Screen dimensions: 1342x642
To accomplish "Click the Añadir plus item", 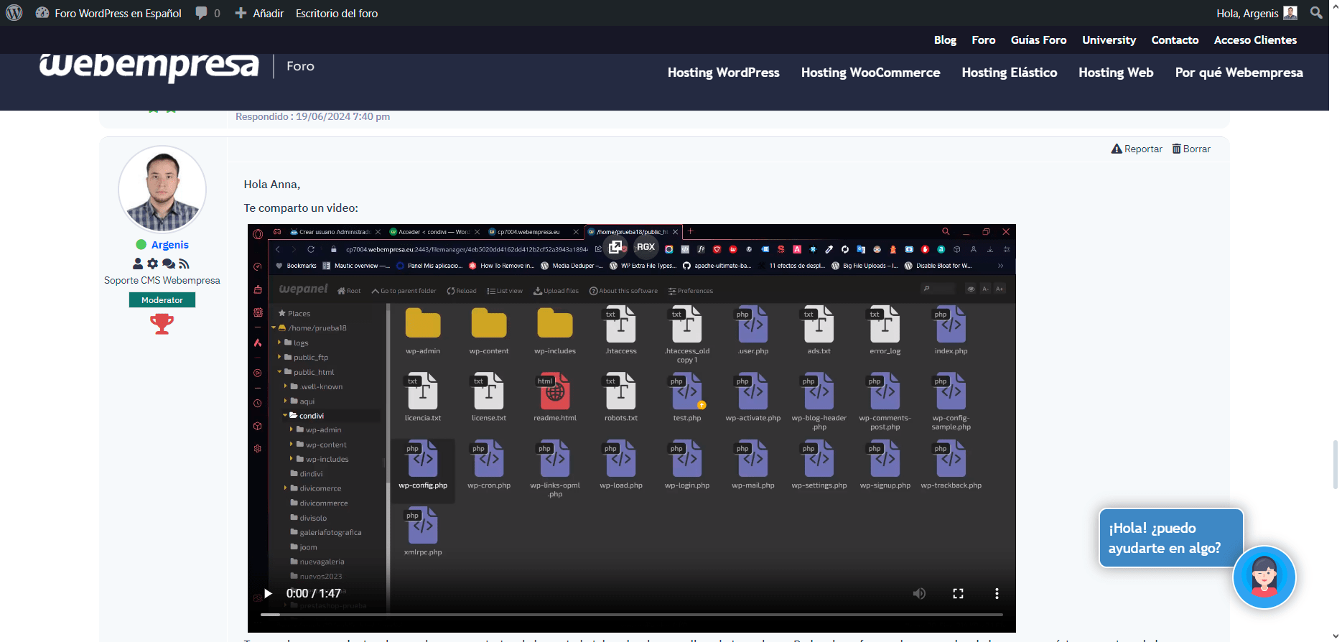I will 259,13.
